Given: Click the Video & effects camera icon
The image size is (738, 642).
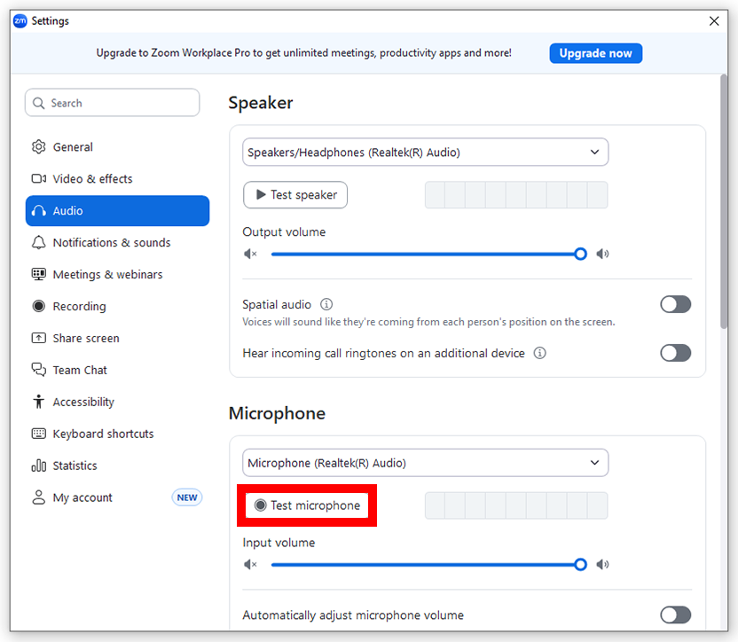Looking at the screenshot, I should (x=38, y=178).
